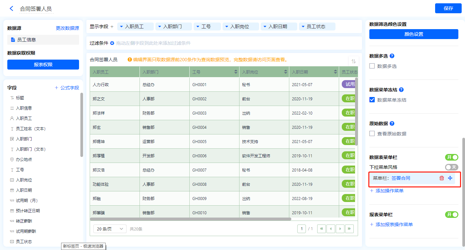Go to the last page of results
This screenshot has height=250, width=465.
coord(349,229)
